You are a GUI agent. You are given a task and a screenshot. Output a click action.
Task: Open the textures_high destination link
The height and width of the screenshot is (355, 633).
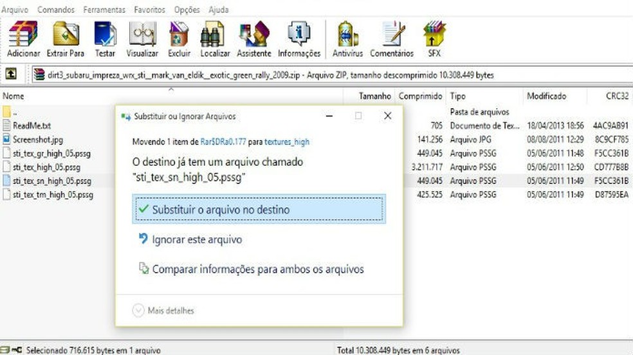pos(287,141)
